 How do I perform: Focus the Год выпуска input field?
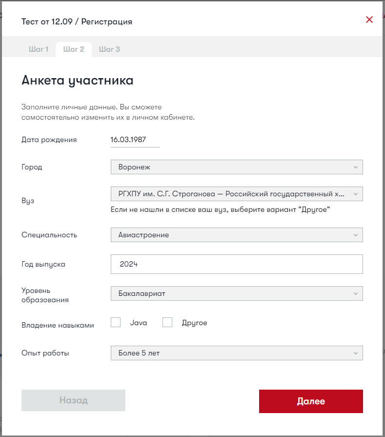click(x=237, y=264)
